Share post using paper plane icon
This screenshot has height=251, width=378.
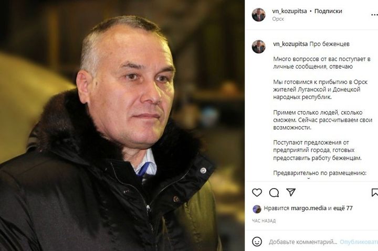[291, 192]
